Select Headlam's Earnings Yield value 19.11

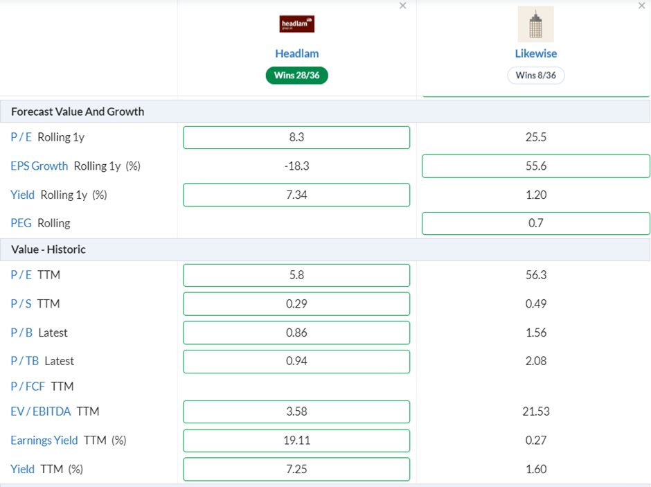click(x=296, y=441)
